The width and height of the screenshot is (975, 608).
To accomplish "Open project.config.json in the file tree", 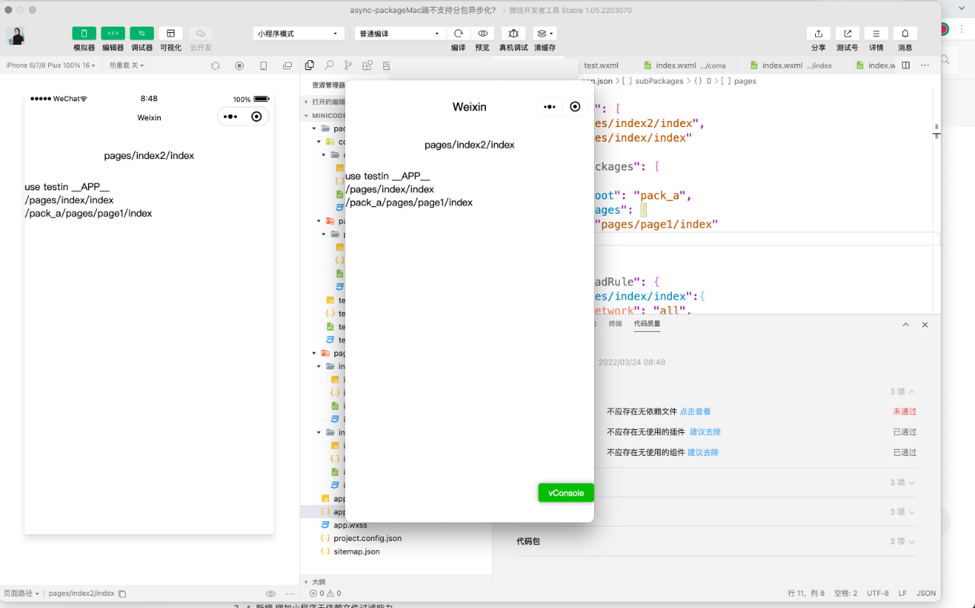I will point(367,538).
